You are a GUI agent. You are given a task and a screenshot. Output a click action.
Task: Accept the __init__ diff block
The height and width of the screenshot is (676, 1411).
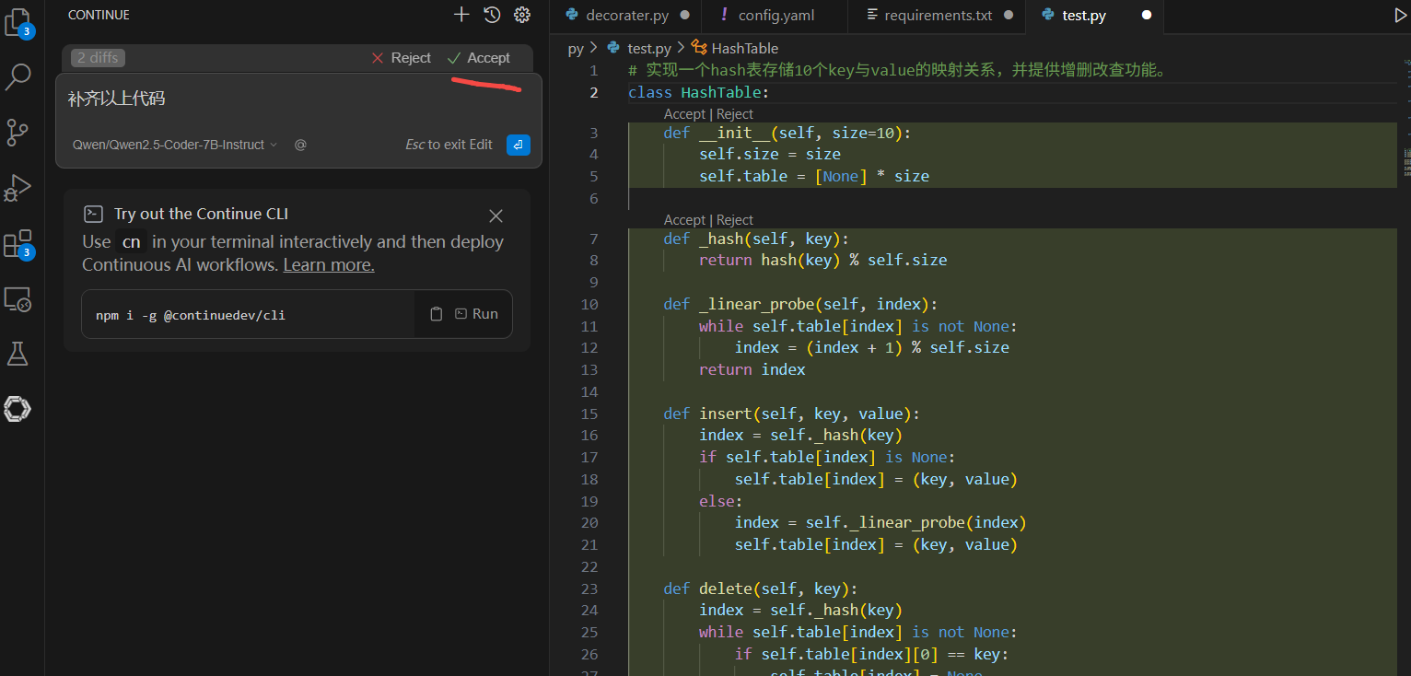point(684,114)
